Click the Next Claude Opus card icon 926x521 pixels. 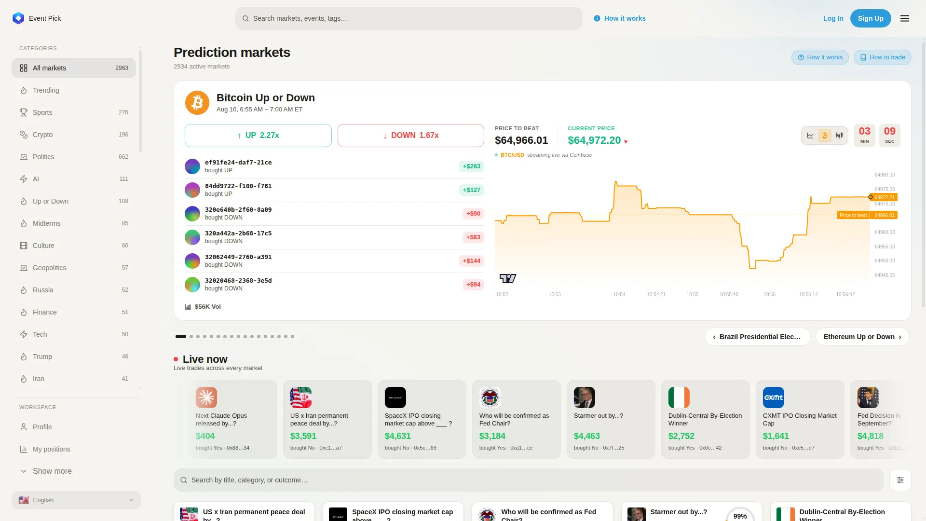pyautogui.click(x=206, y=398)
